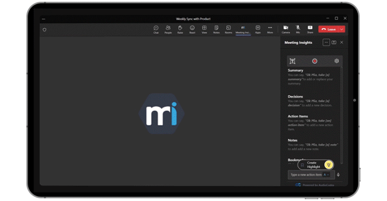Click the yellow lightbulb highlight icon

click(x=329, y=165)
